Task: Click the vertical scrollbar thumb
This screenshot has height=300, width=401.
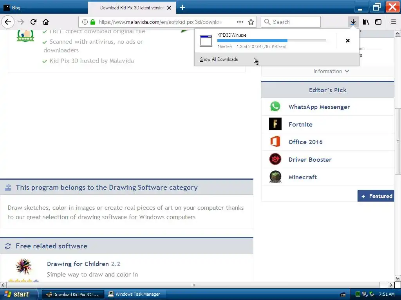Action: tap(398, 141)
